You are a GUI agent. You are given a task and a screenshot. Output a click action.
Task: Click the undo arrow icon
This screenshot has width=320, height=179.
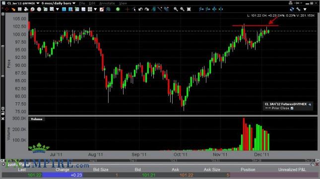140,9
